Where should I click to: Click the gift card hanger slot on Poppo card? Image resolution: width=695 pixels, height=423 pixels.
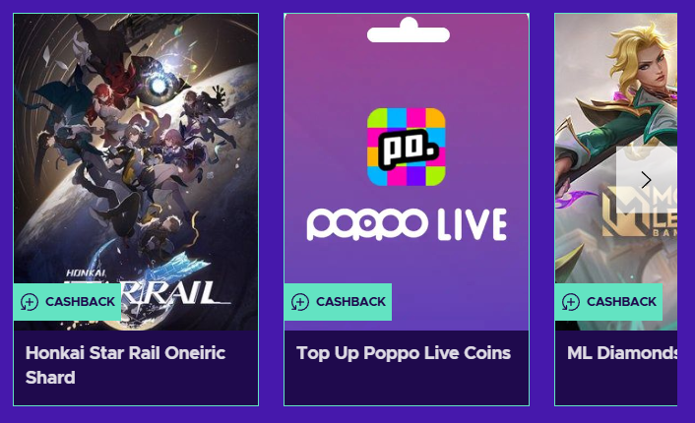point(409,31)
